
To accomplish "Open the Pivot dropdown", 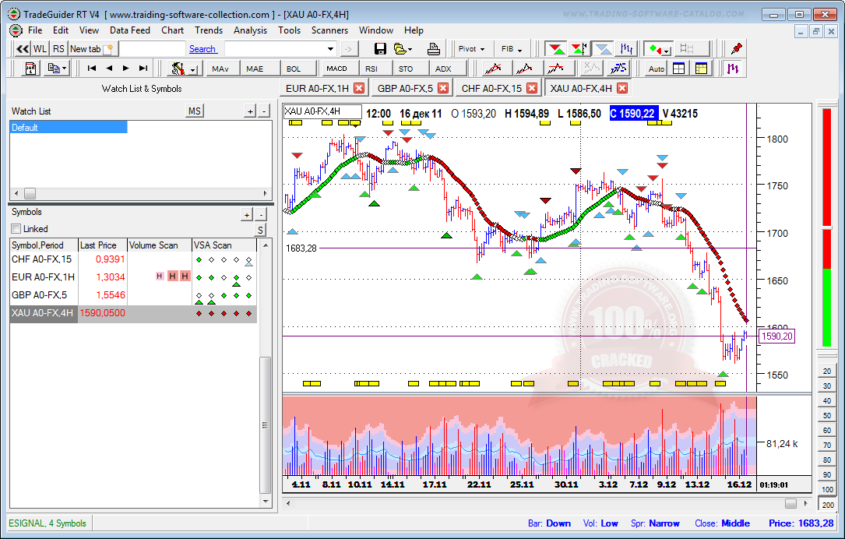I will pos(471,49).
